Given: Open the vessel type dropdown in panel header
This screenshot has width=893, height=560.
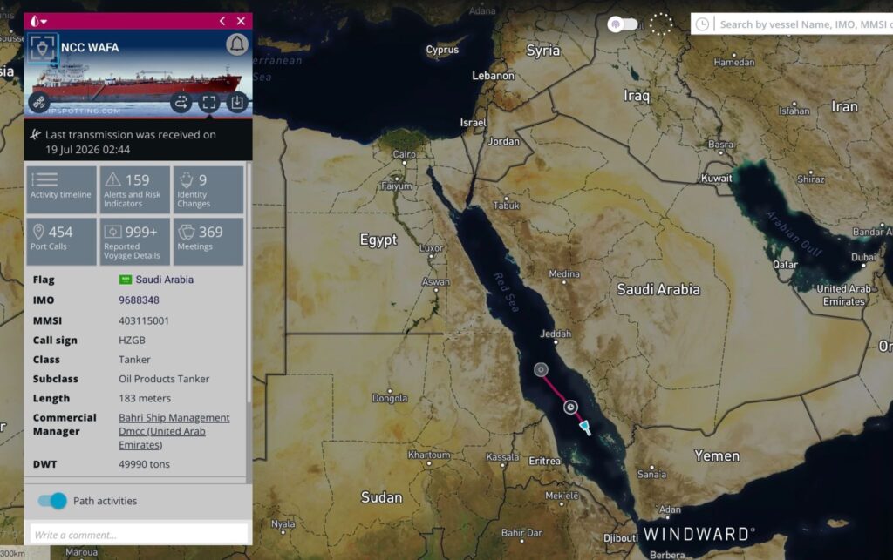Looking at the screenshot, I should pyautogui.click(x=38, y=21).
